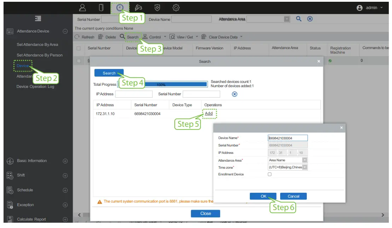
Task: Click the Search toolbar button
Action: click(129, 37)
